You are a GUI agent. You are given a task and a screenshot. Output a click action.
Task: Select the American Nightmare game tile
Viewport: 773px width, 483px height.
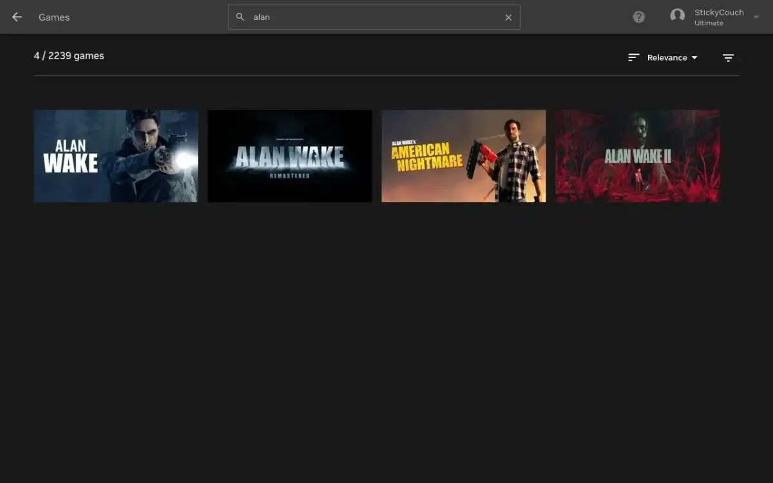point(464,156)
